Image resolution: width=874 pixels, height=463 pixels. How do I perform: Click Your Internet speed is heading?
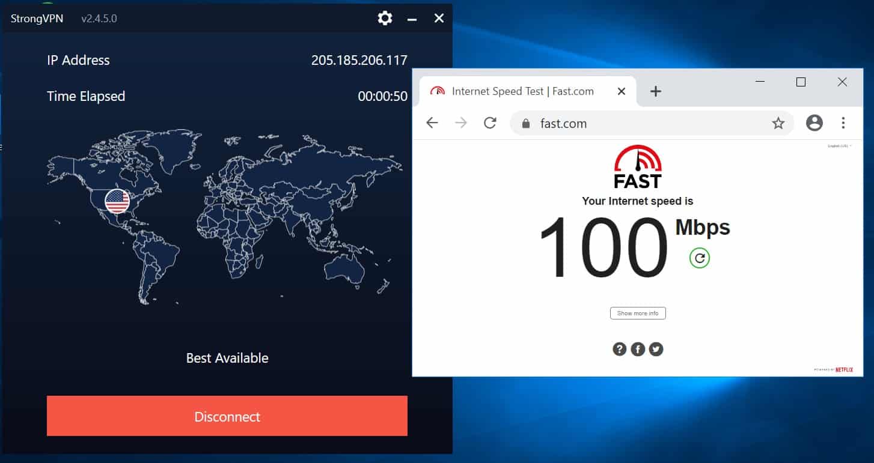(638, 201)
